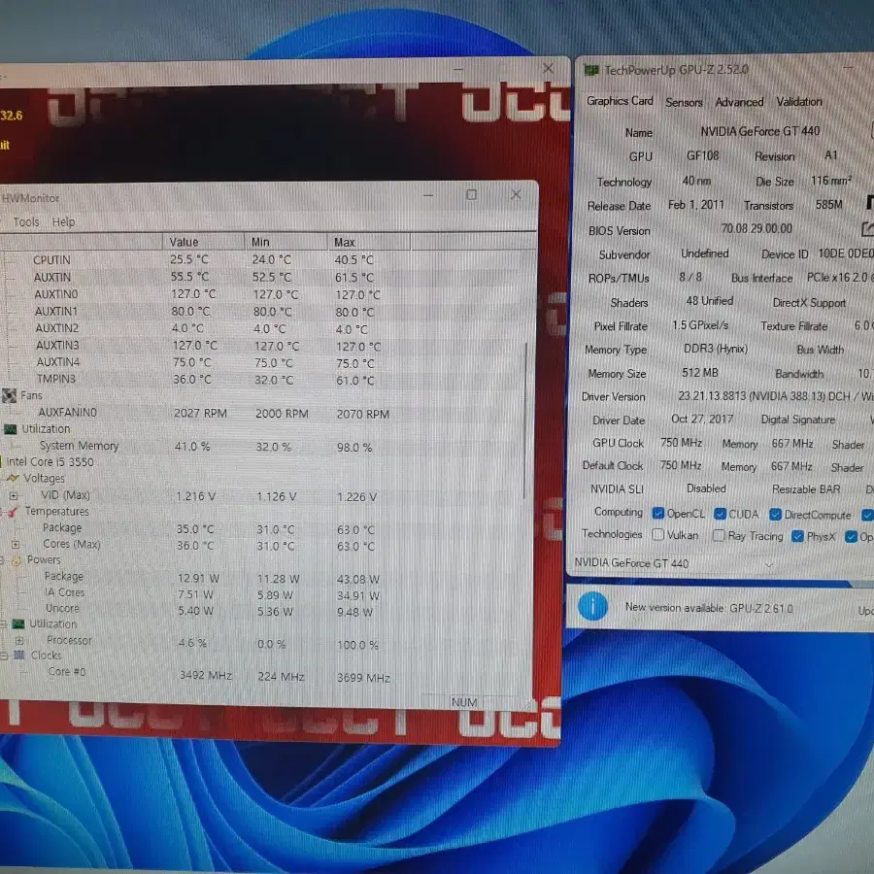
Task: Select the AUXTIN1 row
Action: [x=268, y=312]
